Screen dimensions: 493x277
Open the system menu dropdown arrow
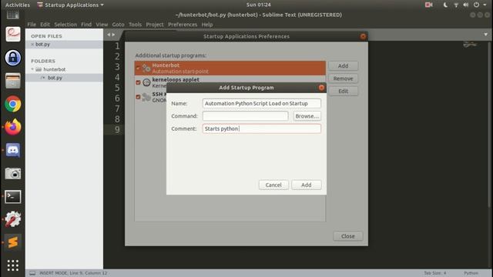click(485, 5)
